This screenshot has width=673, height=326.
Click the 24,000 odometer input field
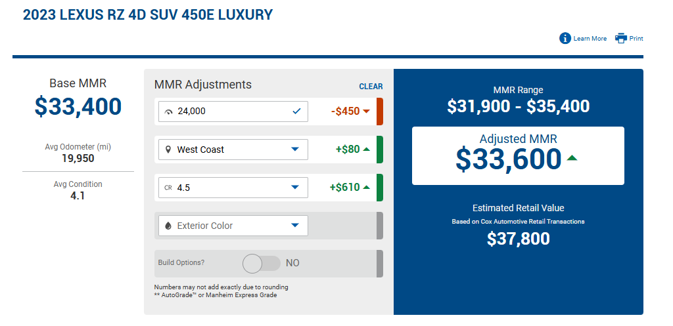click(x=233, y=112)
